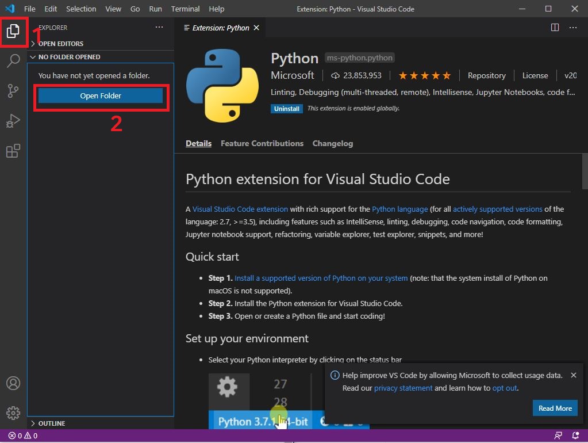Close the Extension: Python tab
588x443 pixels.
(x=256, y=28)
